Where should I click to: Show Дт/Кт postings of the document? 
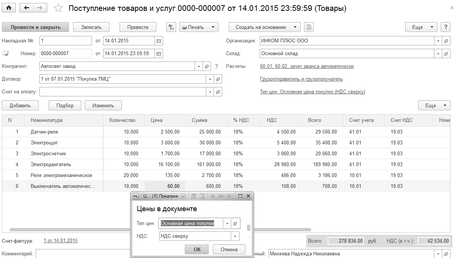[171, 27]
